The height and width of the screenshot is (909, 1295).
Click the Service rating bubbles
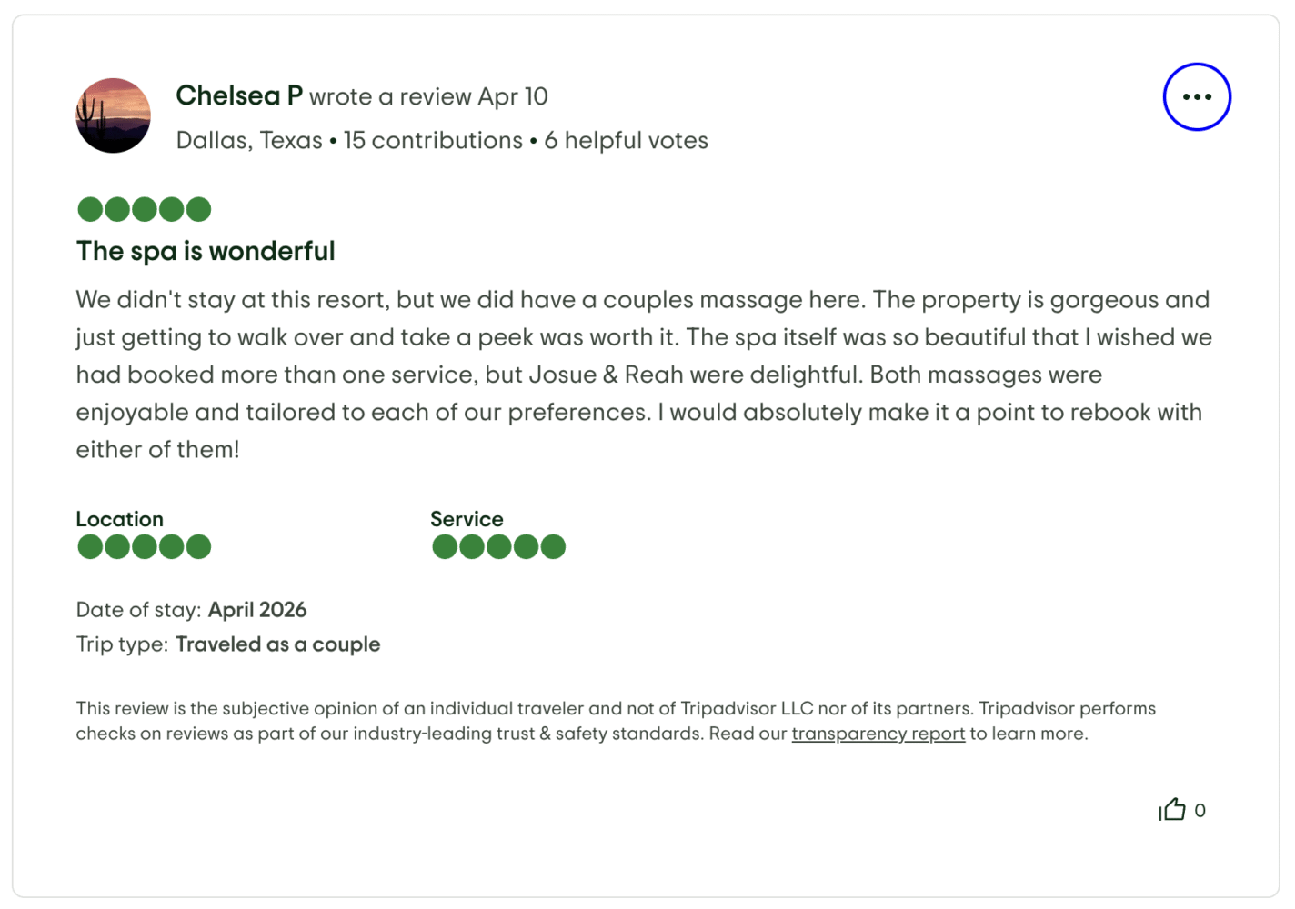[x=498, y=546]
